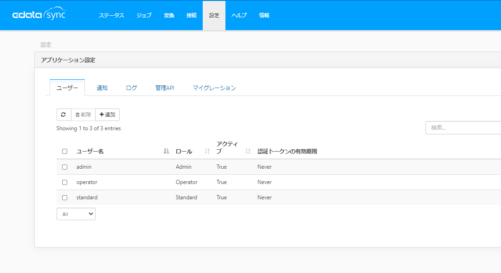Sort by アクティブ column sort icon

[x=248, y=151]
